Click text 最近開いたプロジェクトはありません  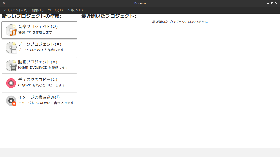tap(180, 22)
